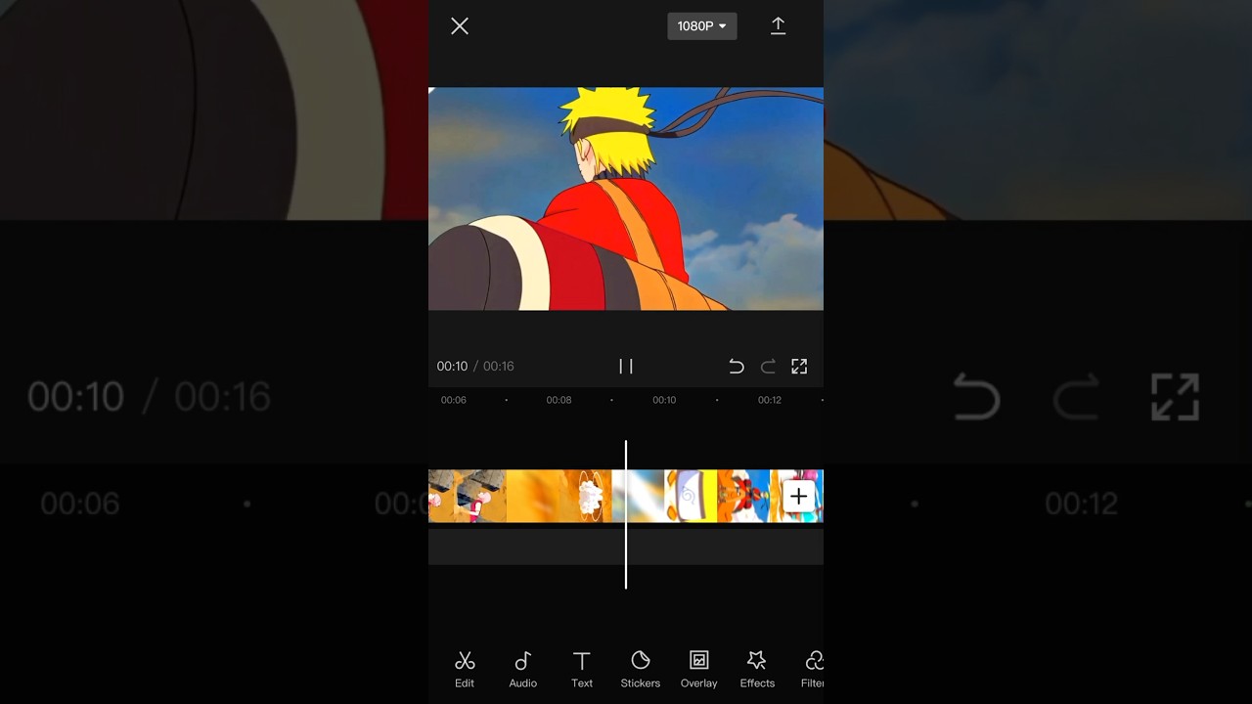Viewport: 1252px width, 704px height.
Task: Open the Overlay tool
Action: click(x=698, y=670)
